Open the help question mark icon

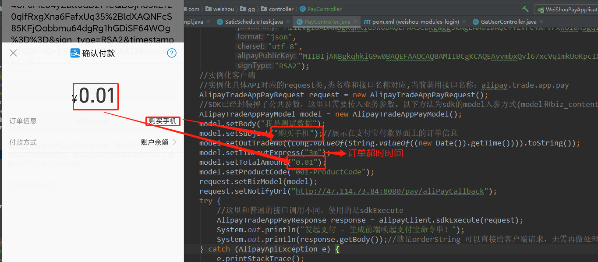pos(172,53)
